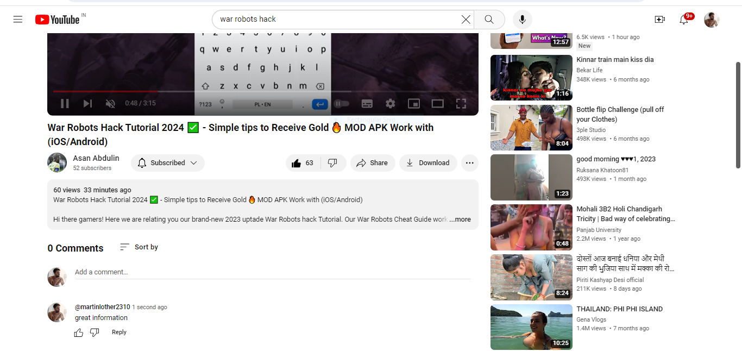742x351 pixels.
Task: Like the video with thumbs up
Action: 303,163
